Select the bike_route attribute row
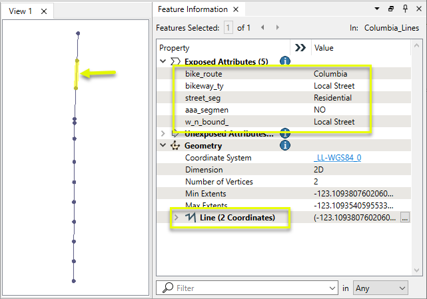This screenshot has width=427, height=299. tap(204, 74)
